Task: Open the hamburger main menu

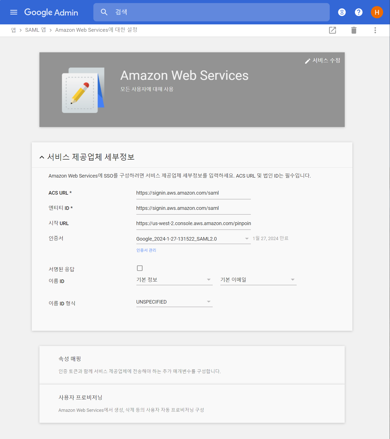Action: (x=14, y=12)
